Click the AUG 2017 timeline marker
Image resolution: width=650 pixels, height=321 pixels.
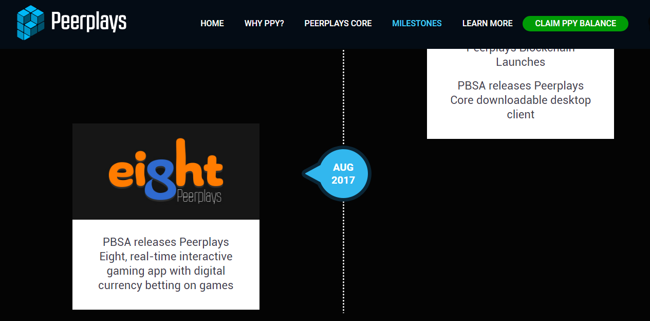pyautogui.click(x=343, y=174)
